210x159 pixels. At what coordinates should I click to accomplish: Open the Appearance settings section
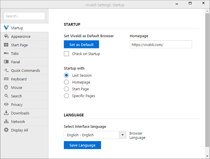(24, 36)
